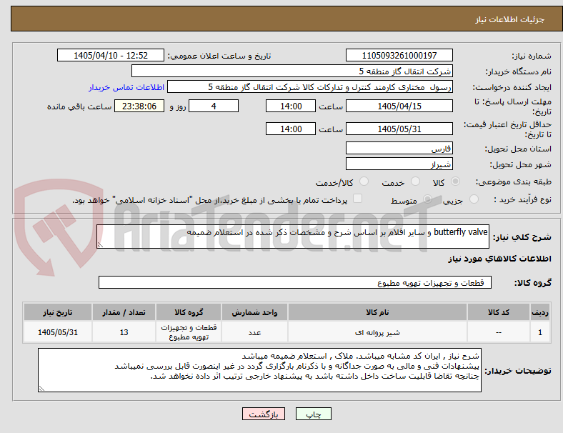This screenshot has height=433, width=563.
Task: Click the resize handle of the description text area
Action: (100, 245)
